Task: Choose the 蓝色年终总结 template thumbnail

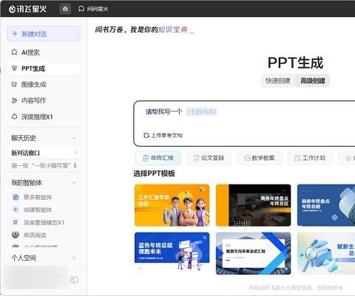Action: click(172, 253)
